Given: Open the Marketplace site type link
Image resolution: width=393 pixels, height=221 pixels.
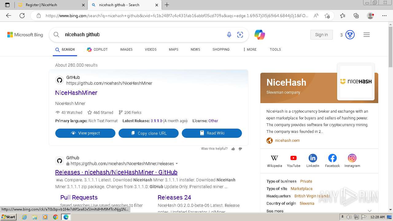Looking at the screenshot, I should (x=302, y=189).
